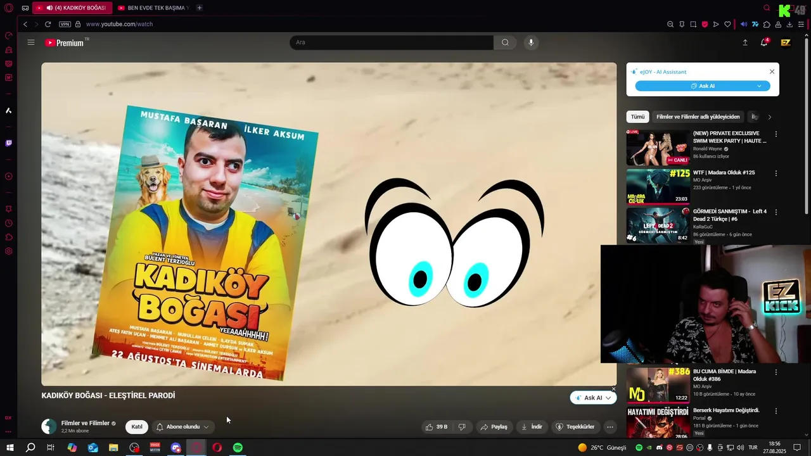This screenshot has height=456, width=811.
Task: Click the pin icon in Opera toolbar
Action: click(x=682, y=24)
